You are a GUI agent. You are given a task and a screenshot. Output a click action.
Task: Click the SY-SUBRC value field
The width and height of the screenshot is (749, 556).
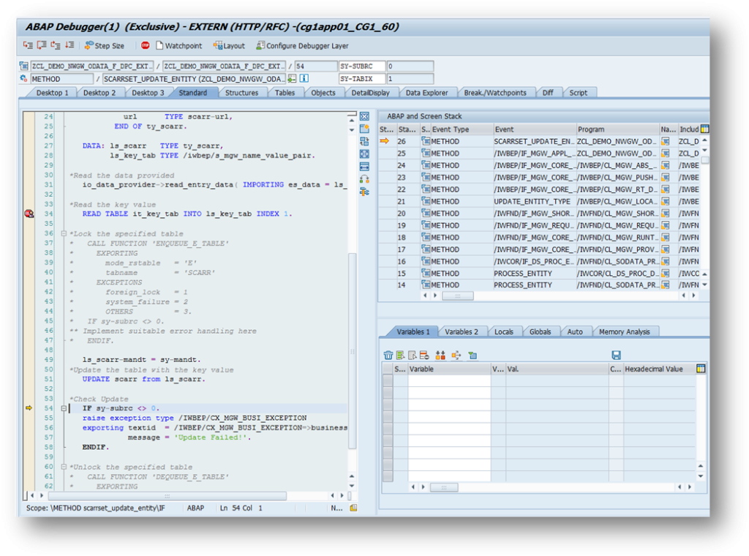[x=410, y=66]
